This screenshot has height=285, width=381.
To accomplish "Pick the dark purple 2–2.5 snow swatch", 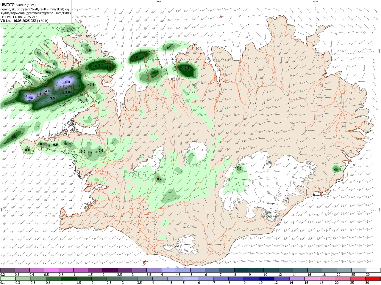I will click(110, 270).
